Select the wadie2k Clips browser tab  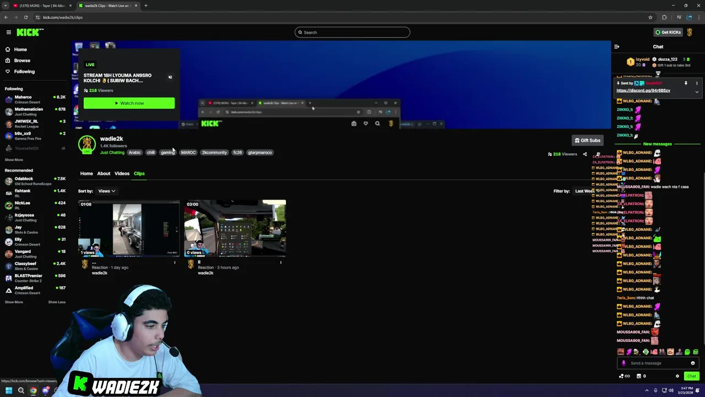coord(108,6)
